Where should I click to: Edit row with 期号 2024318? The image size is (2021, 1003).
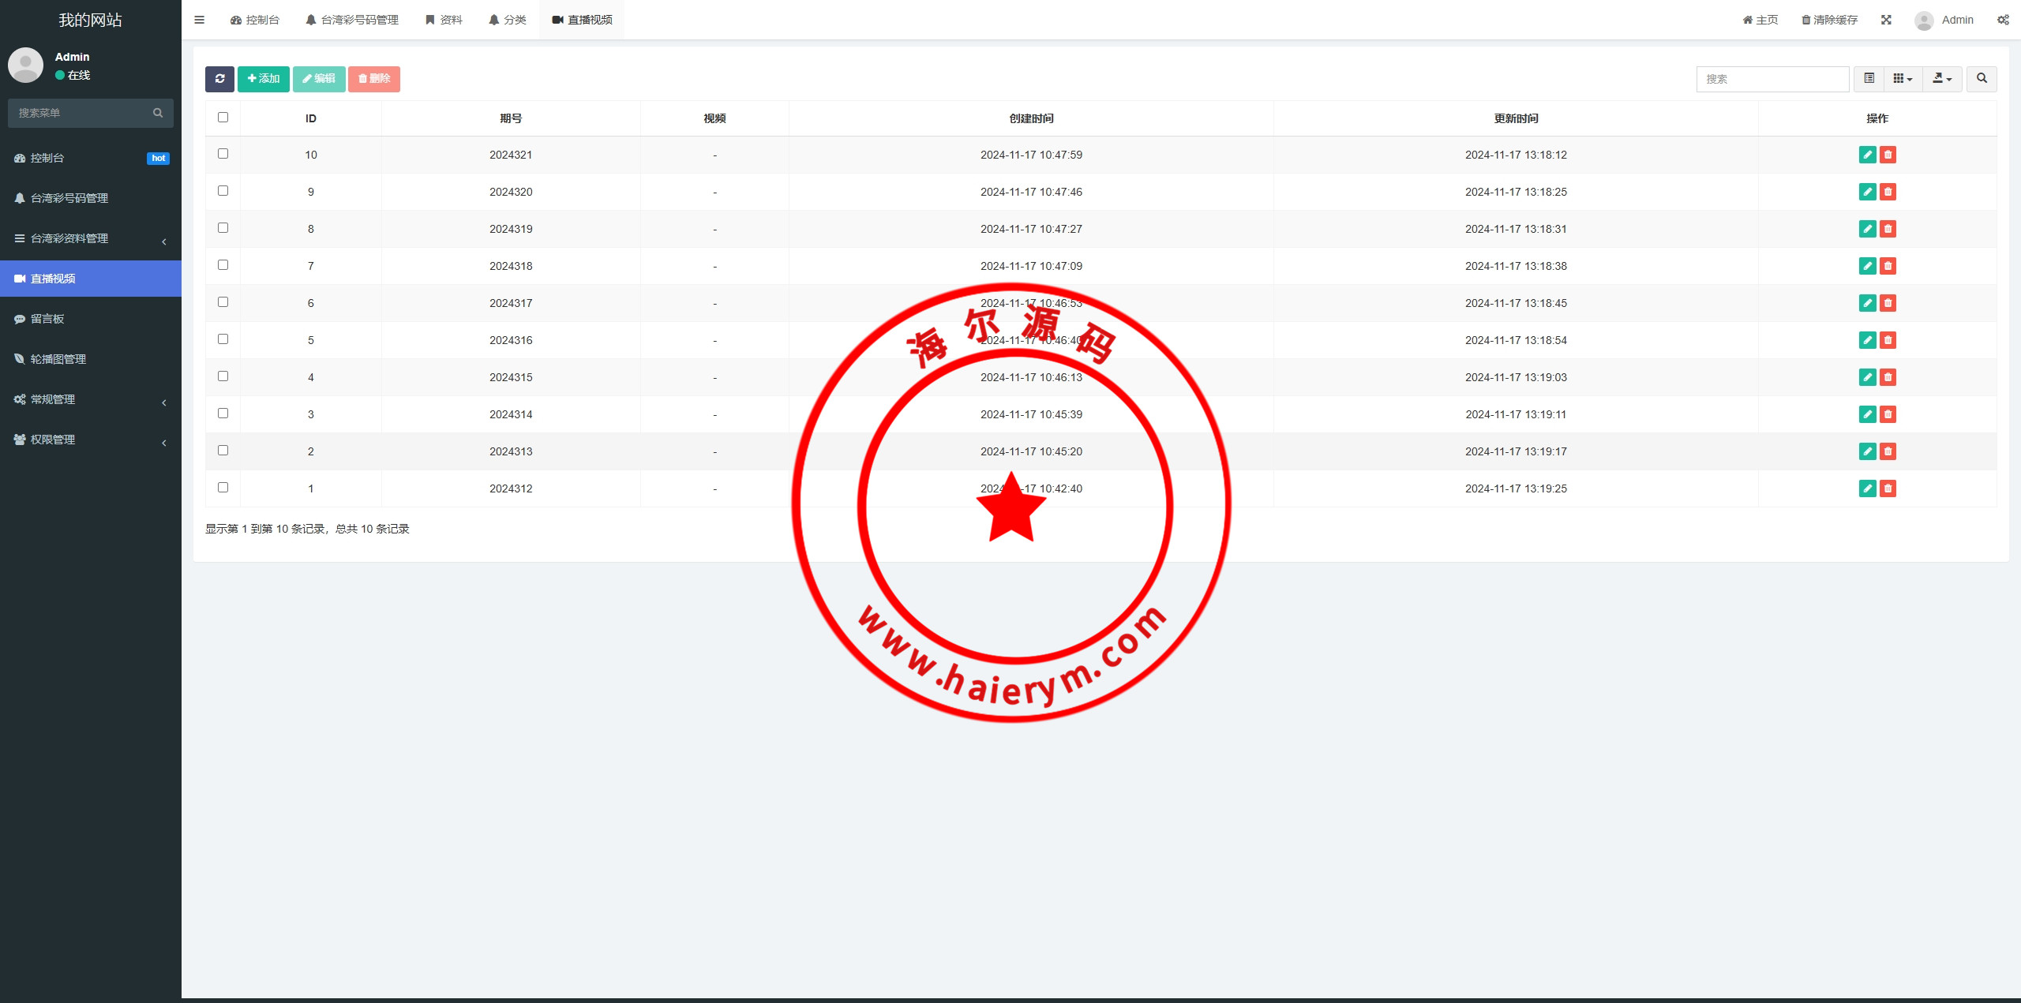[x=1867, y=266]
